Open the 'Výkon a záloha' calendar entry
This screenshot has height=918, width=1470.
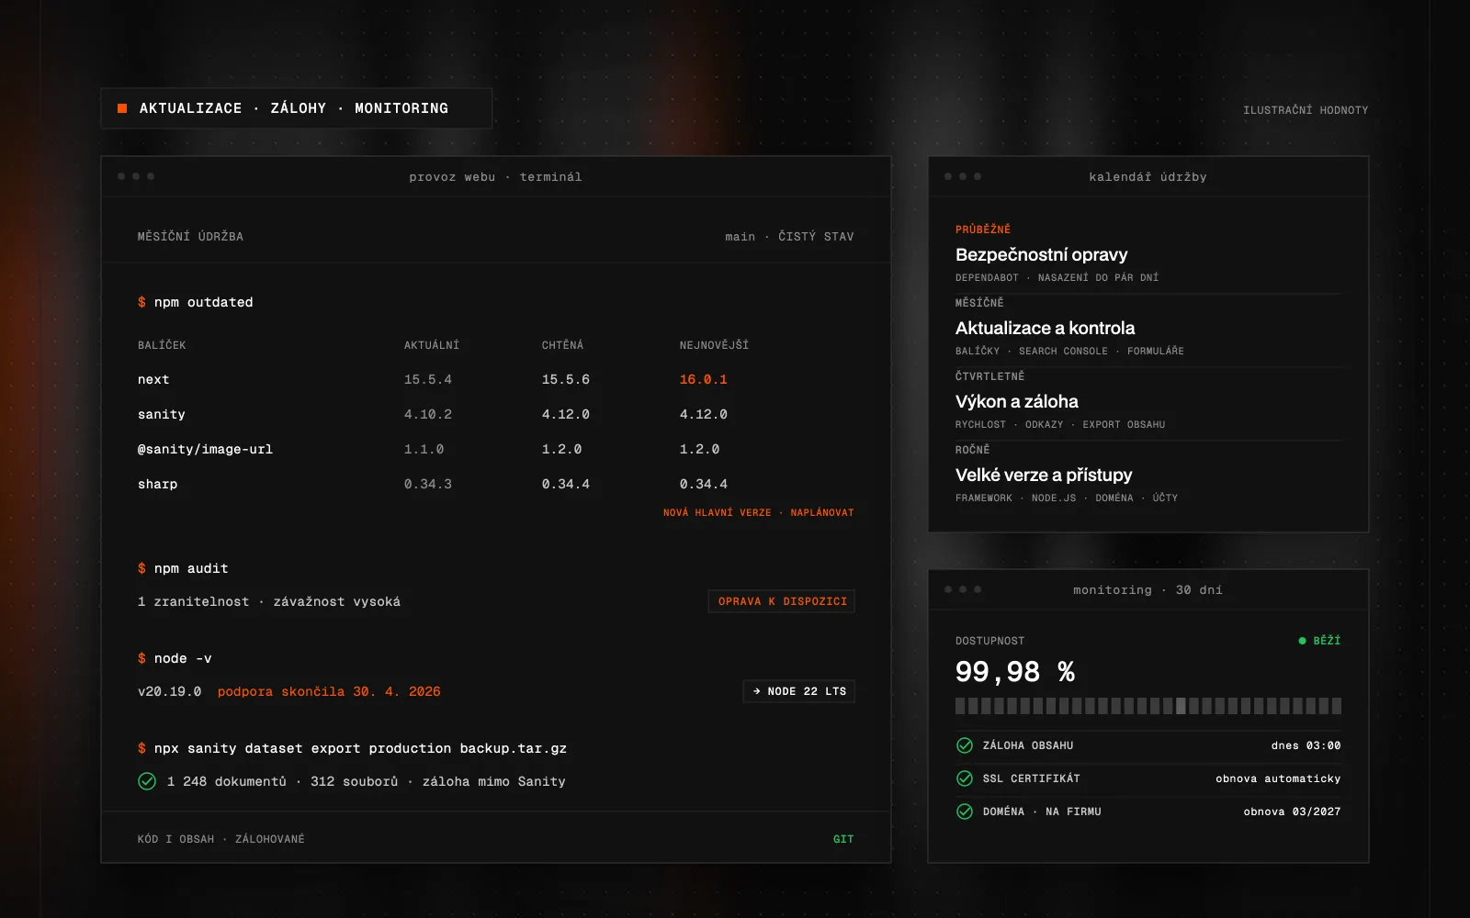click(x=1017, y=401)
